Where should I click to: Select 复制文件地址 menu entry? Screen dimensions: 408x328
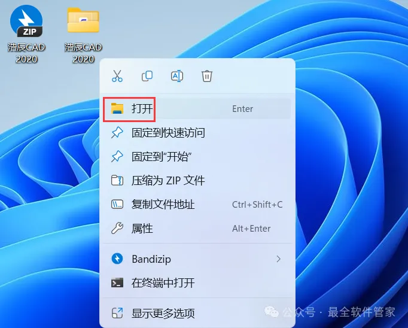pyautogui.click(x=197, y=205)
